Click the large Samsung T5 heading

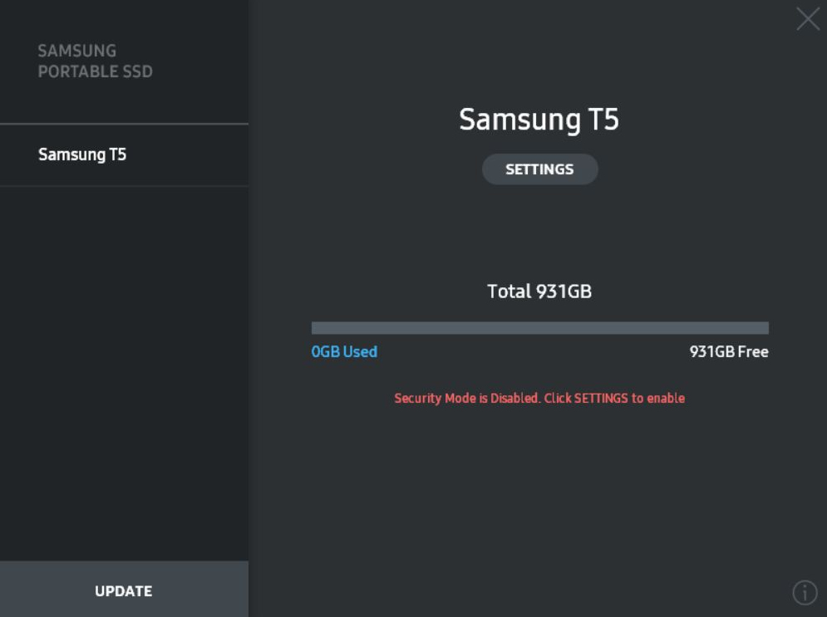tap(539, 120)
